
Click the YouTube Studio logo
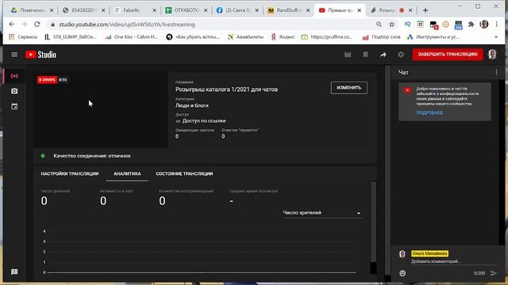(x=40, y=55)
